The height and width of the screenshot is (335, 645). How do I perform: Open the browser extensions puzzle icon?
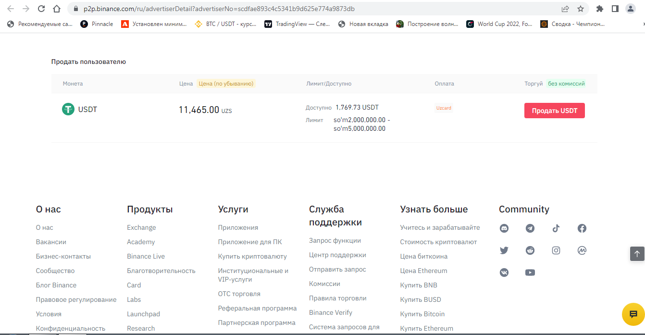[599, 9]
